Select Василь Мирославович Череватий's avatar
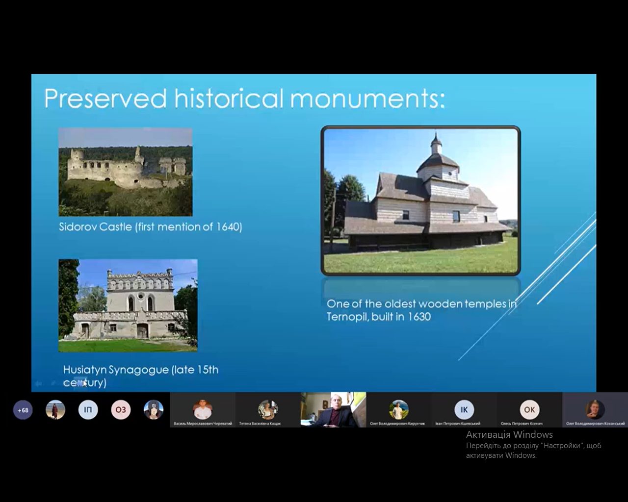The width and height of the screenshot is (628, 502). point(202,409)
